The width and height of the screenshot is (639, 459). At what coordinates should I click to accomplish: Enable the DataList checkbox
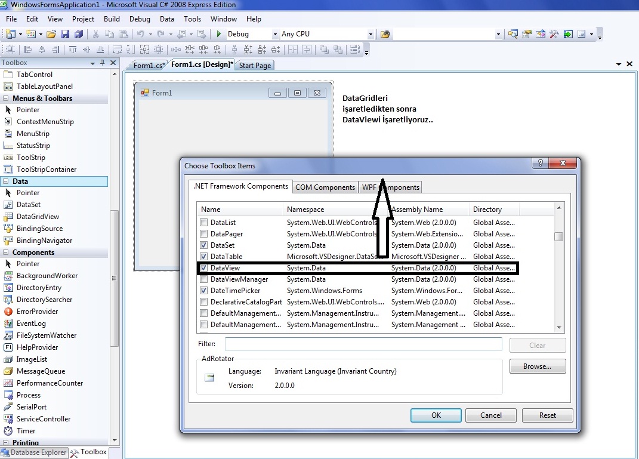point(204,223)
